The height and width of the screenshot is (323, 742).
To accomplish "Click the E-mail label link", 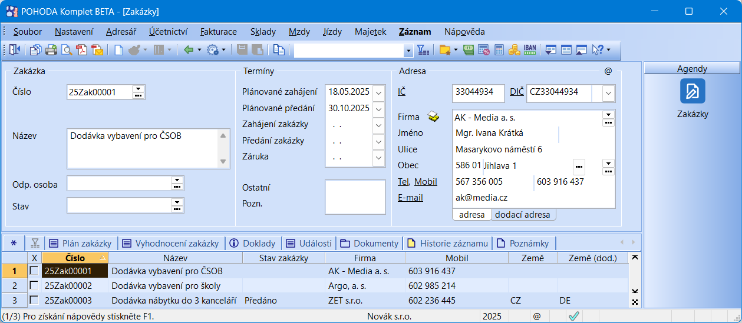I will point(410,198).
